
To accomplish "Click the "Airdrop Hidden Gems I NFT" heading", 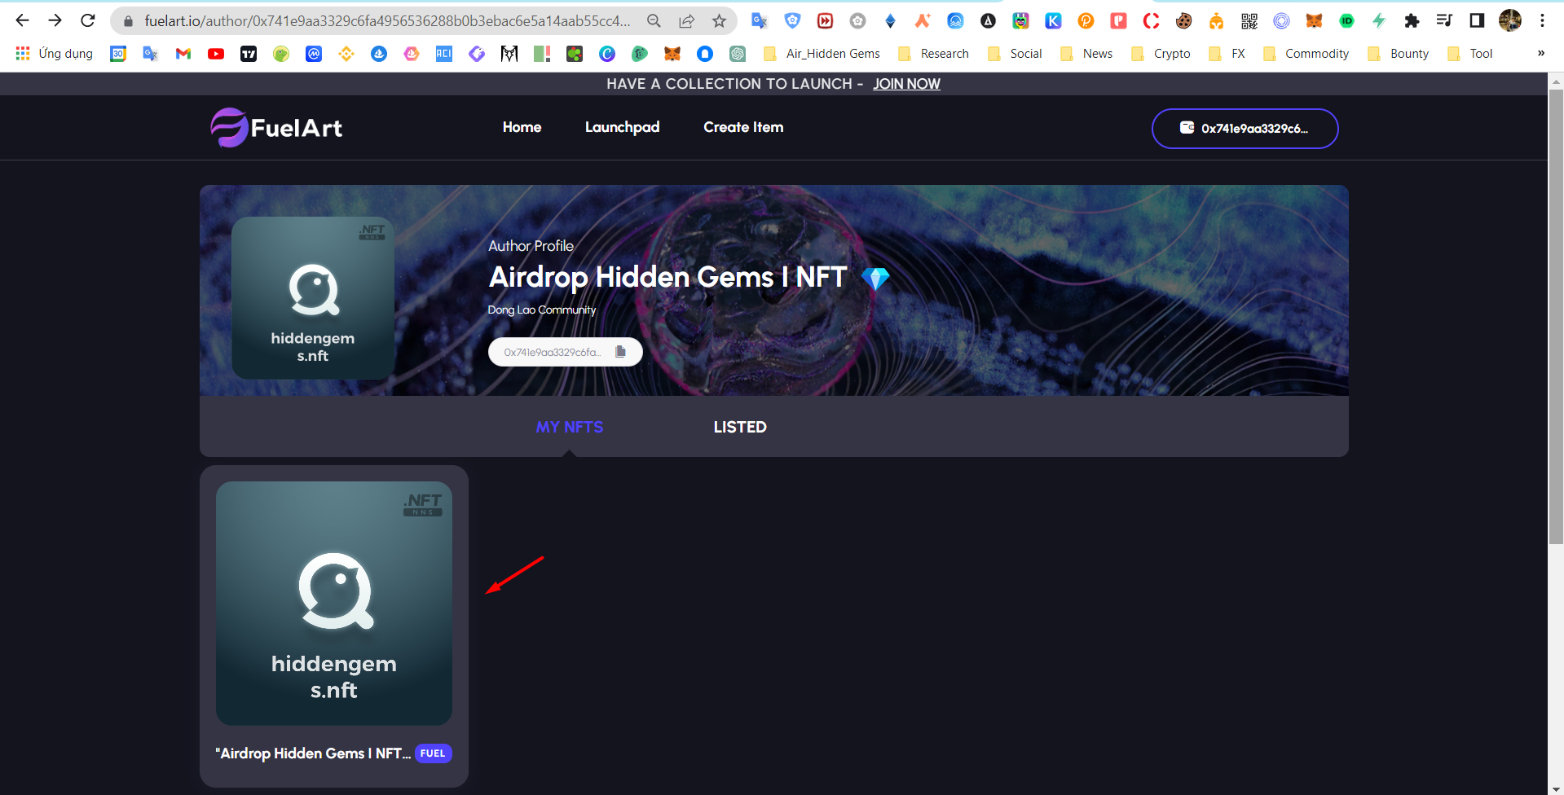I will [667, 277].
